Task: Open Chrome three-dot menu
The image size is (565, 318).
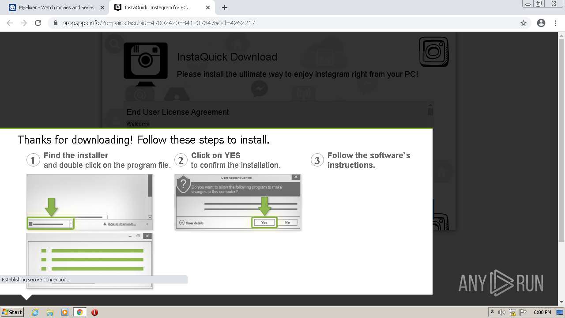Action: [x=555, y=23]
